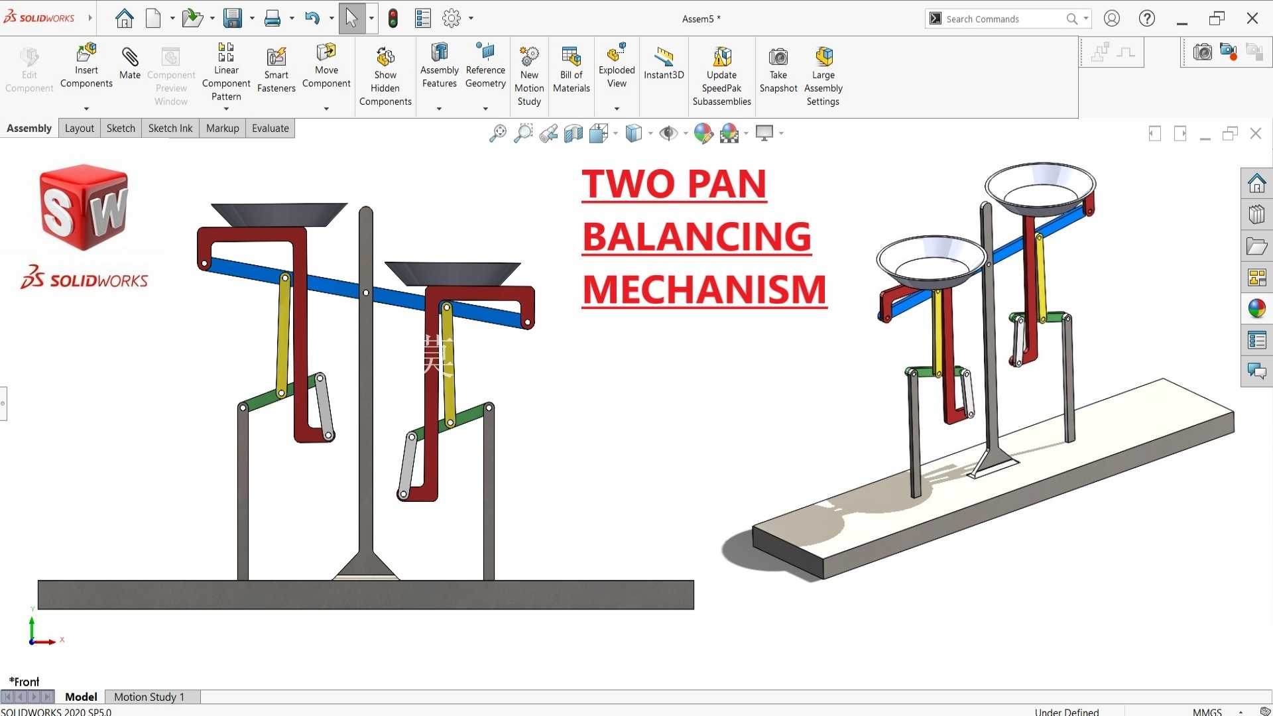Open Large Assembly Settings

click(823, 76)
